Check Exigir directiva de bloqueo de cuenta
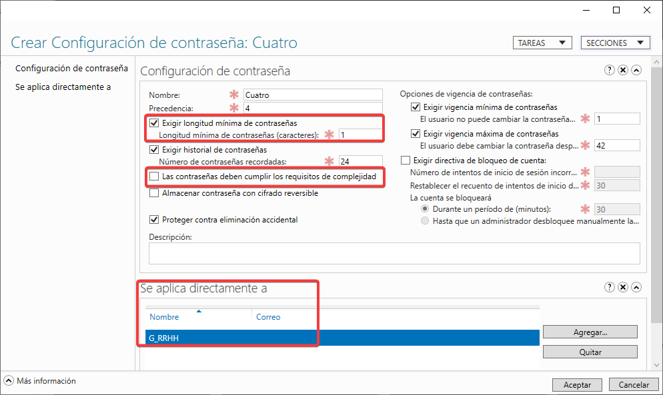663x395 pixels. 406,160
